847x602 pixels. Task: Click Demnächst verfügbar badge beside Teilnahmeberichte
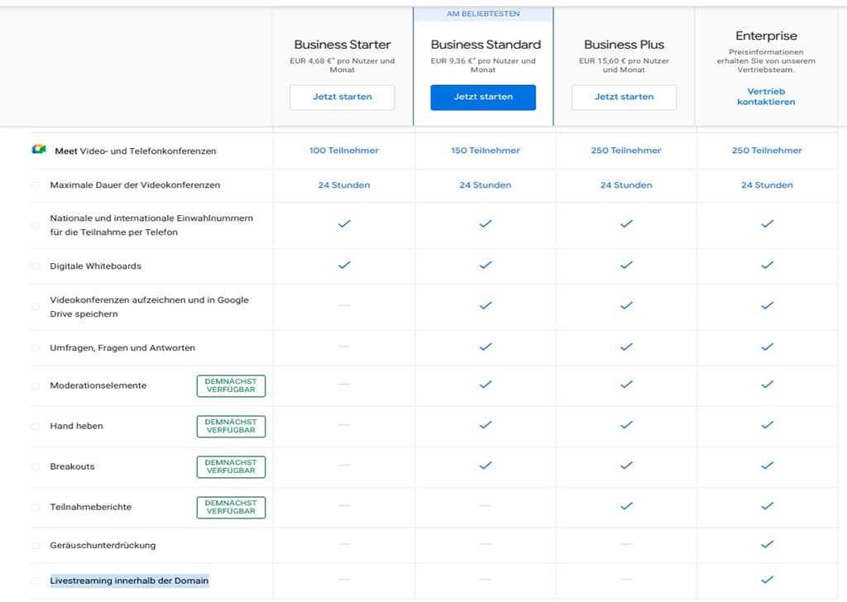point(231,507)
